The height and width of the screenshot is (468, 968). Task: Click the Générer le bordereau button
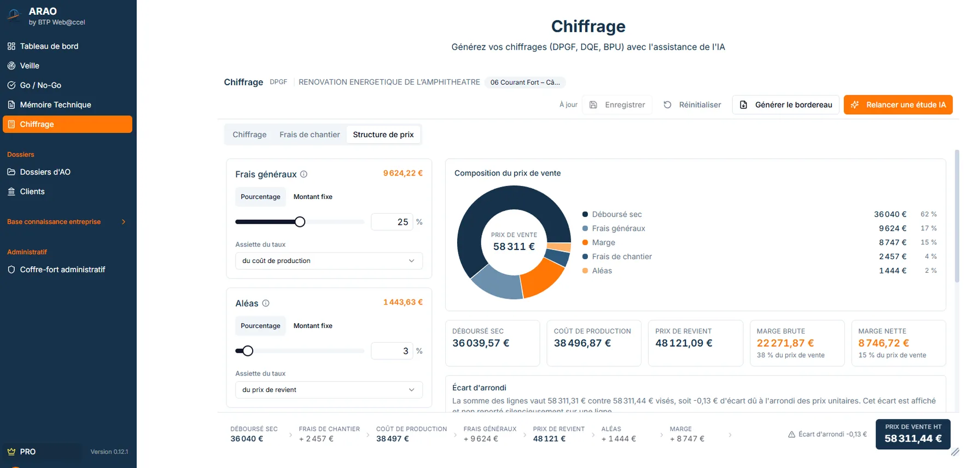[786, 105]
